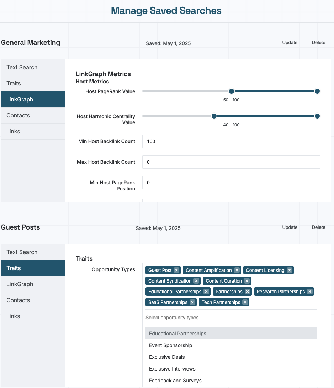Remove the Content Licensing tag
Image resolution: width=334 pixels, height=388 pixels.
click(x=290, y=270)
